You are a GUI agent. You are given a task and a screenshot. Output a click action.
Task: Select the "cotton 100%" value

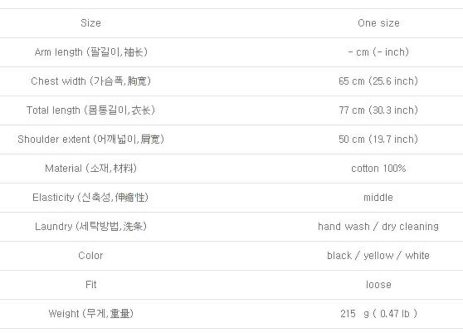tap(378, 168)
